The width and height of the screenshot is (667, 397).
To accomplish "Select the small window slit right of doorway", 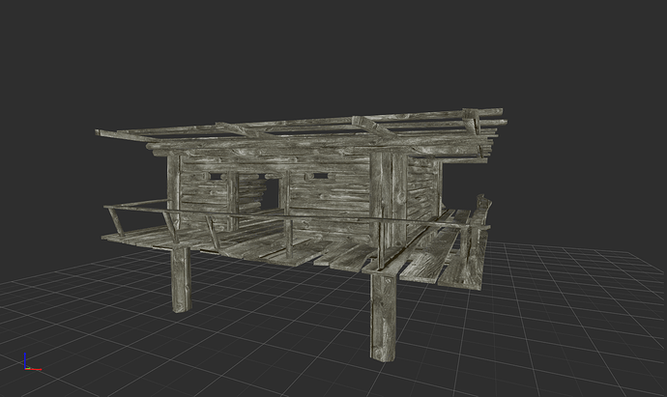I will pos(315,178).
